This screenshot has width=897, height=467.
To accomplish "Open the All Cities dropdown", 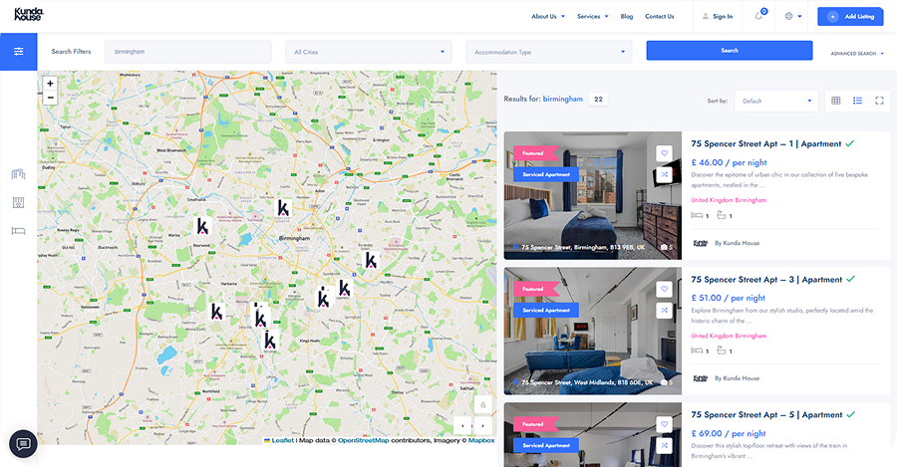I will [369, 52].
